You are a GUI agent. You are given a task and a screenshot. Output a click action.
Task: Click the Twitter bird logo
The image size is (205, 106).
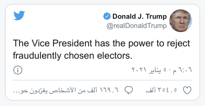pyautogui.click(x=19, y=16)
